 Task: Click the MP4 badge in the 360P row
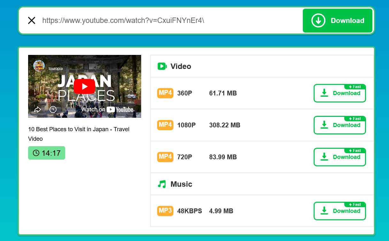165,93
